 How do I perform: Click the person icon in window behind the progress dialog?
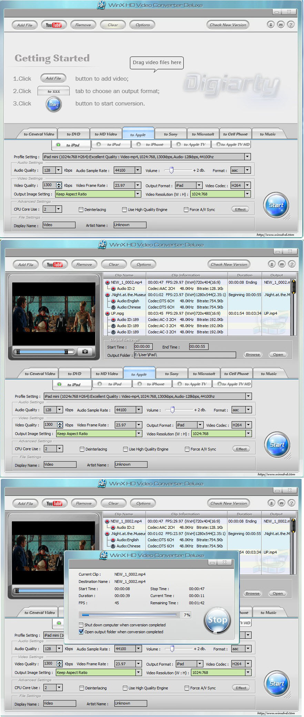[x=272, y=503]
